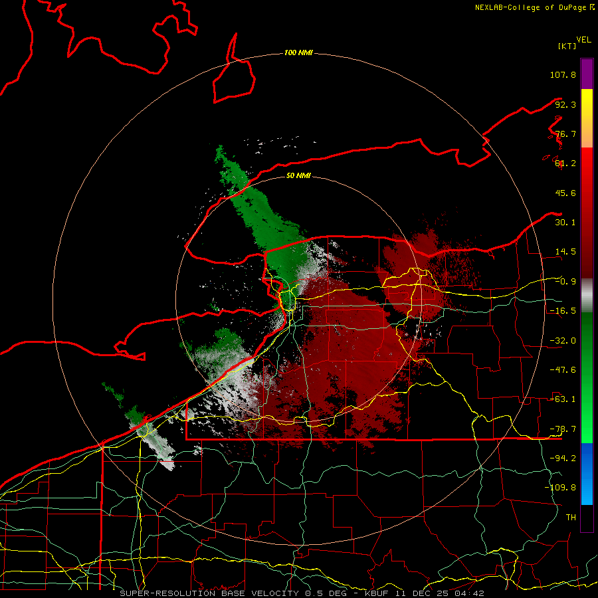Click the 107.8 value on the velocity scale
This screenshot has width=598, height=598.
(563, 74)
